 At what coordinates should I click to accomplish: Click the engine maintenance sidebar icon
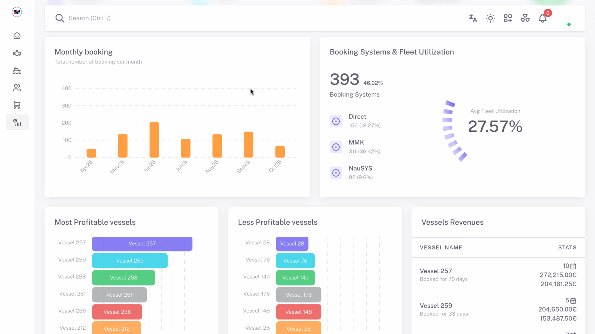tap(17, 53)
